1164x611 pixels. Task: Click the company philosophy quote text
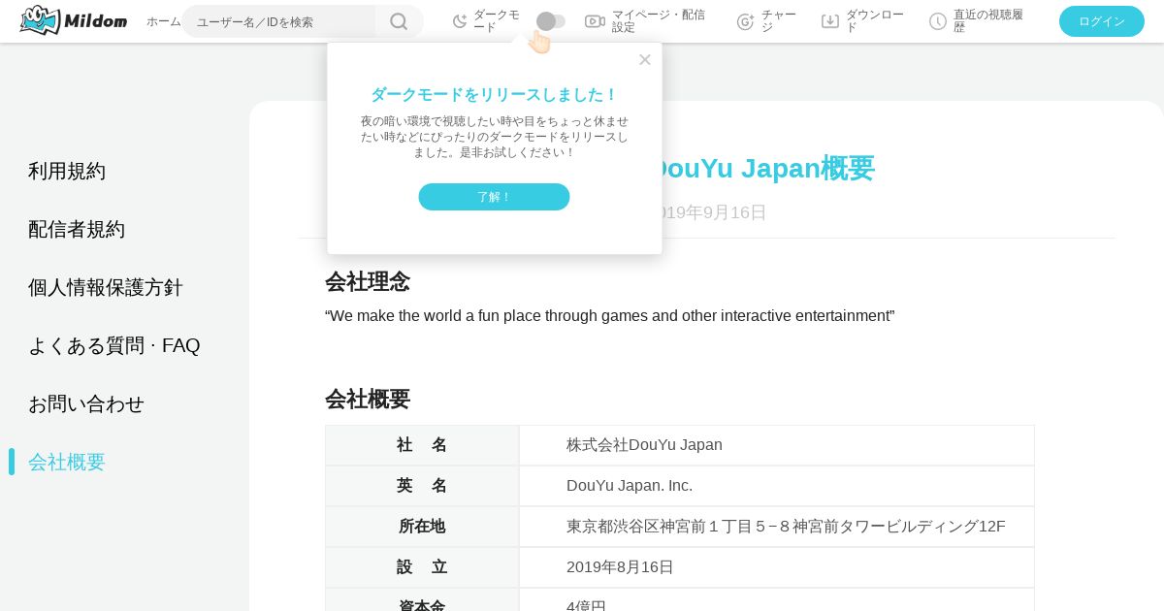click(609, 316)
